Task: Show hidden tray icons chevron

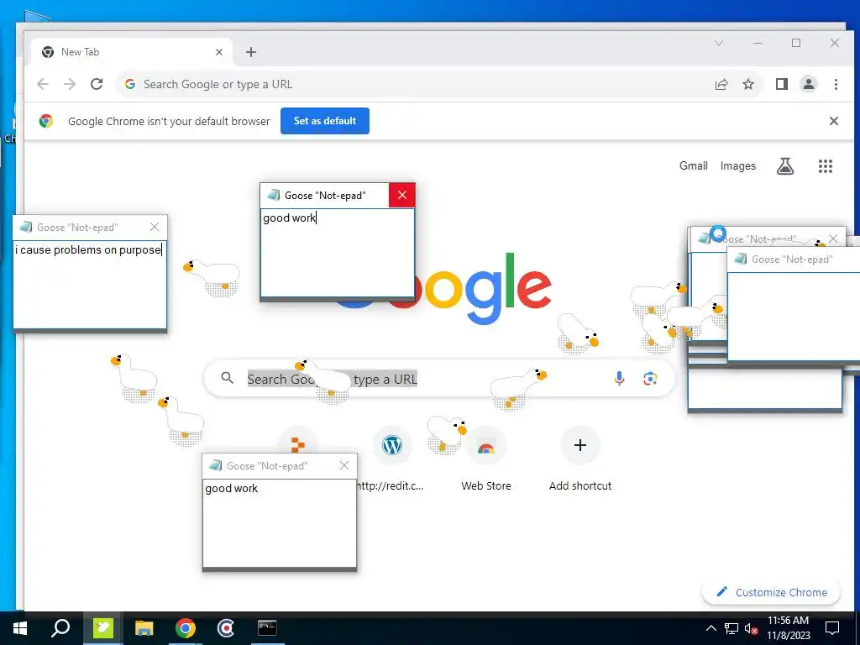Action: coord(711,628)
